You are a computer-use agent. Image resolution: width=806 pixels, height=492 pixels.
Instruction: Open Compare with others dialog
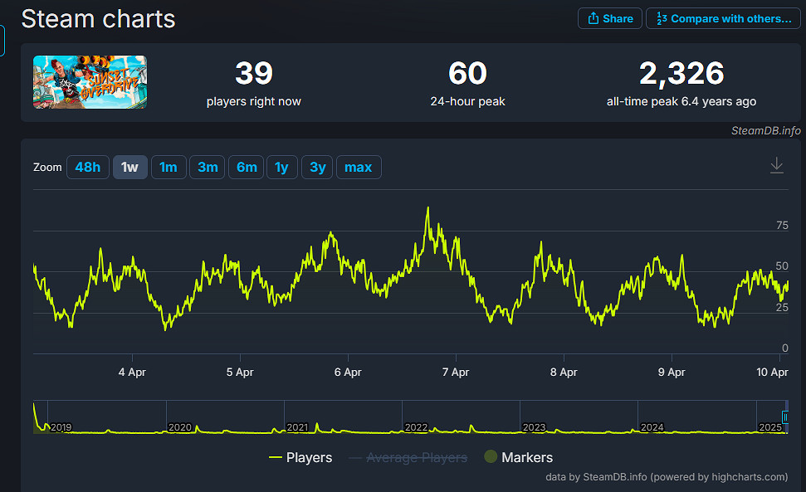point(725,18)
